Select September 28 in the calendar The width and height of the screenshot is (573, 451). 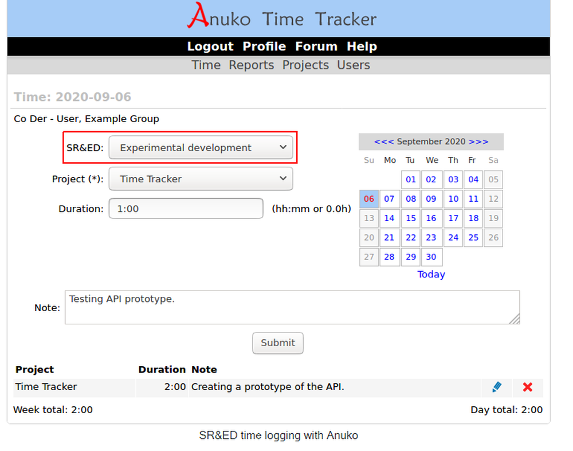click(x=389, y=257)
